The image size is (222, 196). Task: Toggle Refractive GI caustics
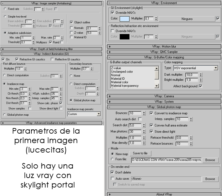[x=17, y=59]
